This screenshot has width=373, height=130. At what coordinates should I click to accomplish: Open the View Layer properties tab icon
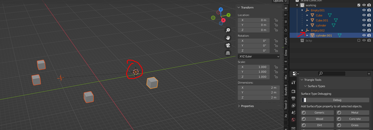click(x=293, y=105)
